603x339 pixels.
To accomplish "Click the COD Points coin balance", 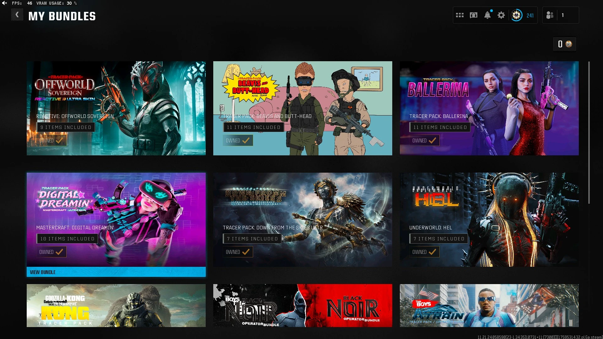I will [x=564, y=44].
